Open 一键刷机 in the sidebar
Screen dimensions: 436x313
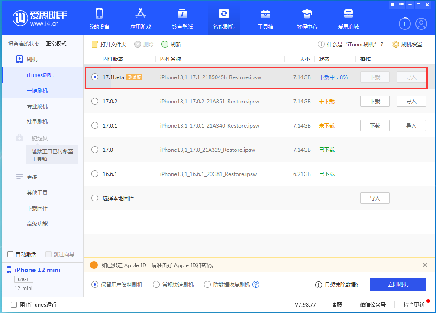(x=37, y=90)
